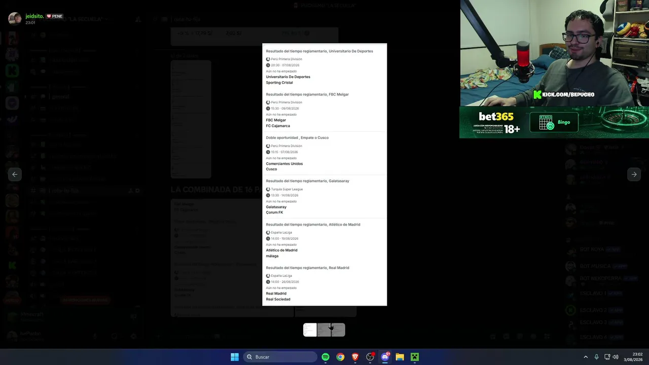Click the Real Sociedad team name
Screen dimensions: 649x365
pyautogui.click(x=278, y=299)
